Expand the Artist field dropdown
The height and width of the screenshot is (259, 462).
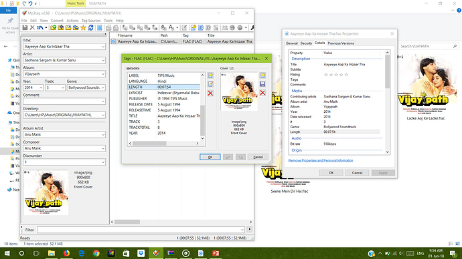point(103,60)
